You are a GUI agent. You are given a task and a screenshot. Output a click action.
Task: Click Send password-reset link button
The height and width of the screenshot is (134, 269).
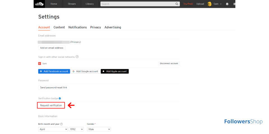54,87
